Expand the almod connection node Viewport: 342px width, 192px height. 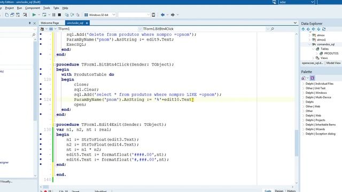tap(309, 39)
